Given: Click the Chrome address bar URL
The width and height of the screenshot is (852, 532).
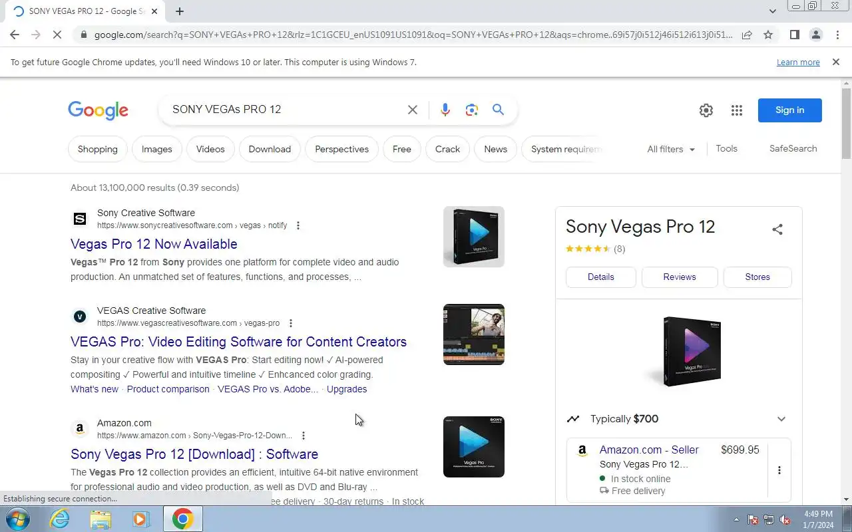Looking at the screenshot, I should [413, 35].
